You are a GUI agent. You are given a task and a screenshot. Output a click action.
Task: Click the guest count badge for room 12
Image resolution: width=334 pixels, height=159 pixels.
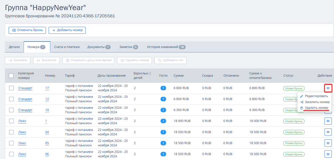tap(163, 99)
